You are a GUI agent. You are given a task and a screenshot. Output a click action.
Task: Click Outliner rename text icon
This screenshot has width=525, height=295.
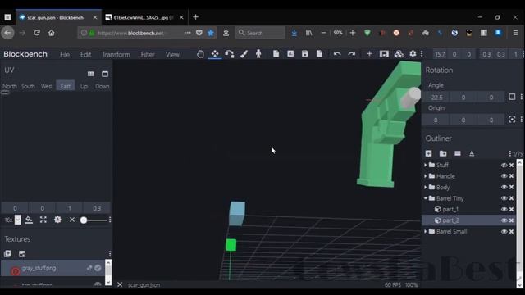pos(472,153)
